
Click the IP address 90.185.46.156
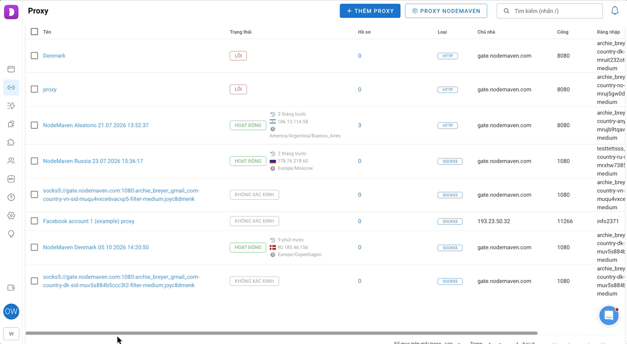293,247
